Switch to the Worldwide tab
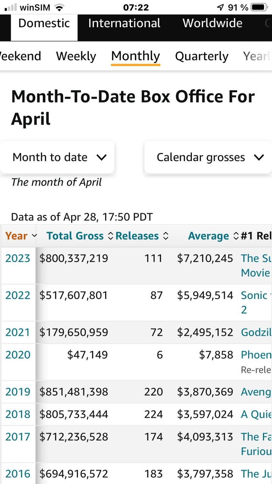Viewport: 272px width, 484px height. coord(212,23)
